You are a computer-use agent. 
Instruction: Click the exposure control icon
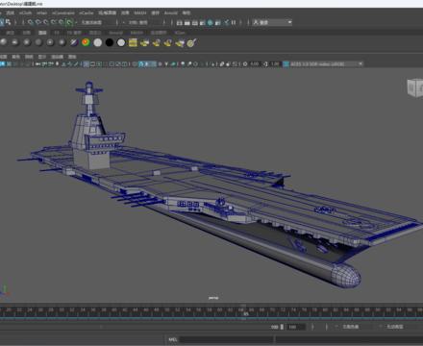245,64
